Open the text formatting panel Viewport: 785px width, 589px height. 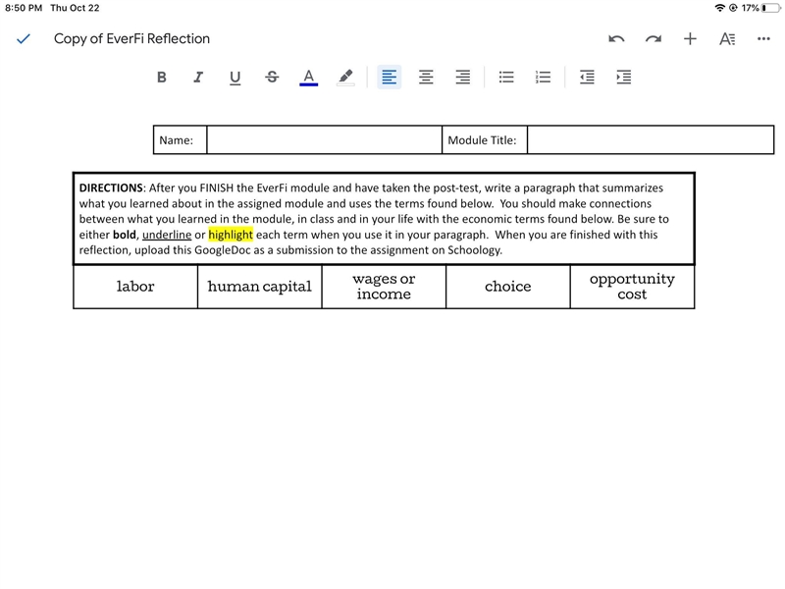point(727,38)
